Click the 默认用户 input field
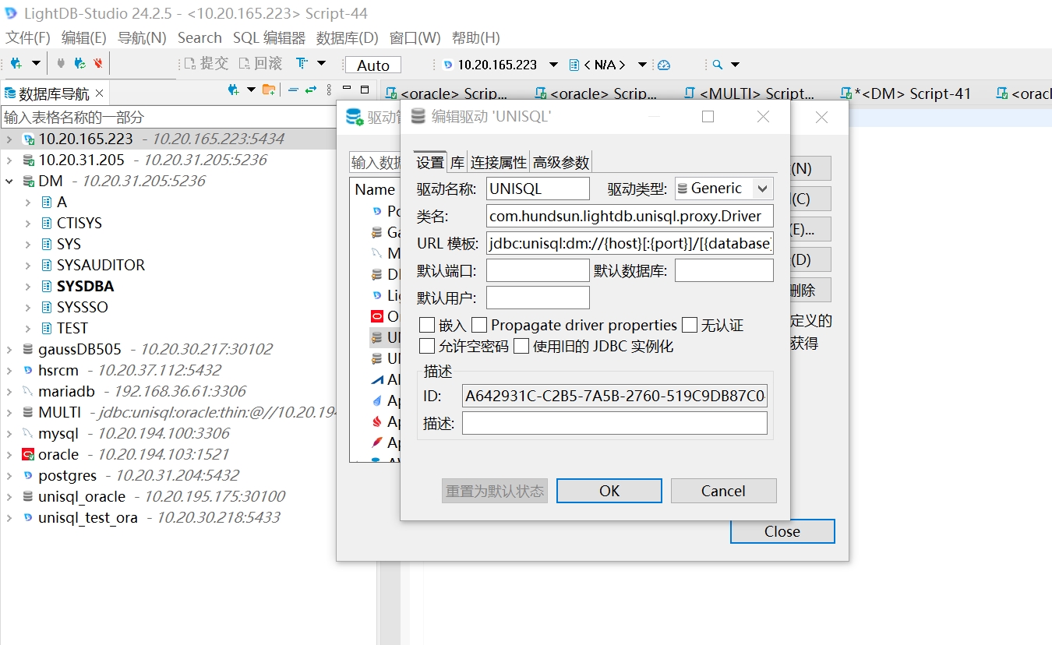 [538, 298]
